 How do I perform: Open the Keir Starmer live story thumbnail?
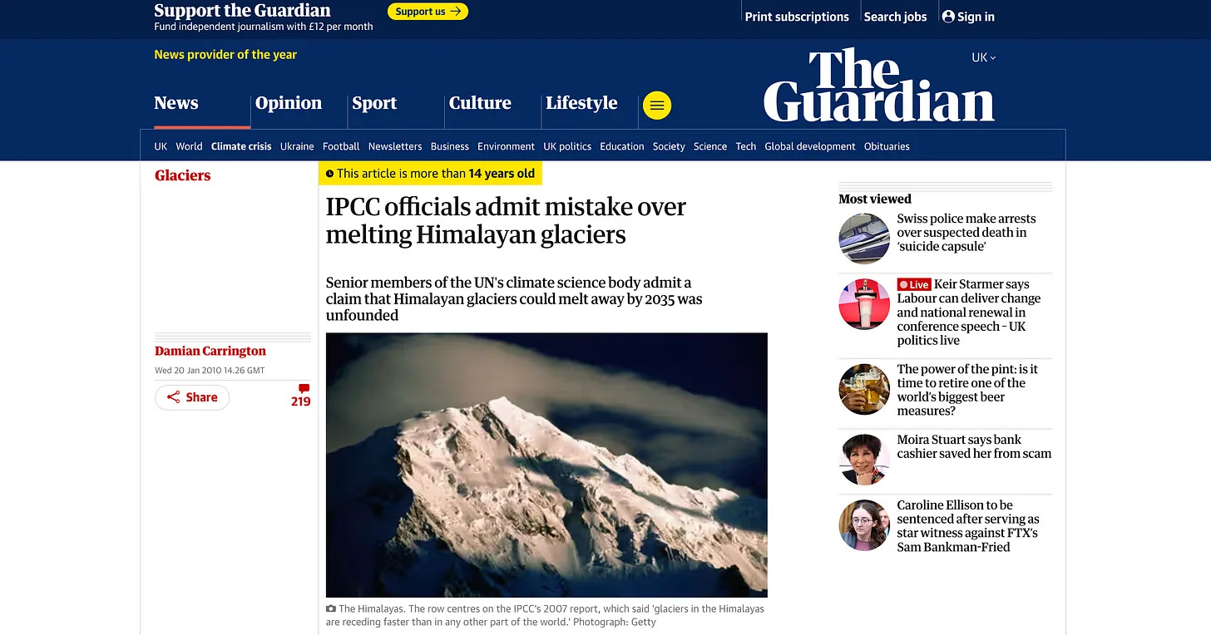coord(864,304)
